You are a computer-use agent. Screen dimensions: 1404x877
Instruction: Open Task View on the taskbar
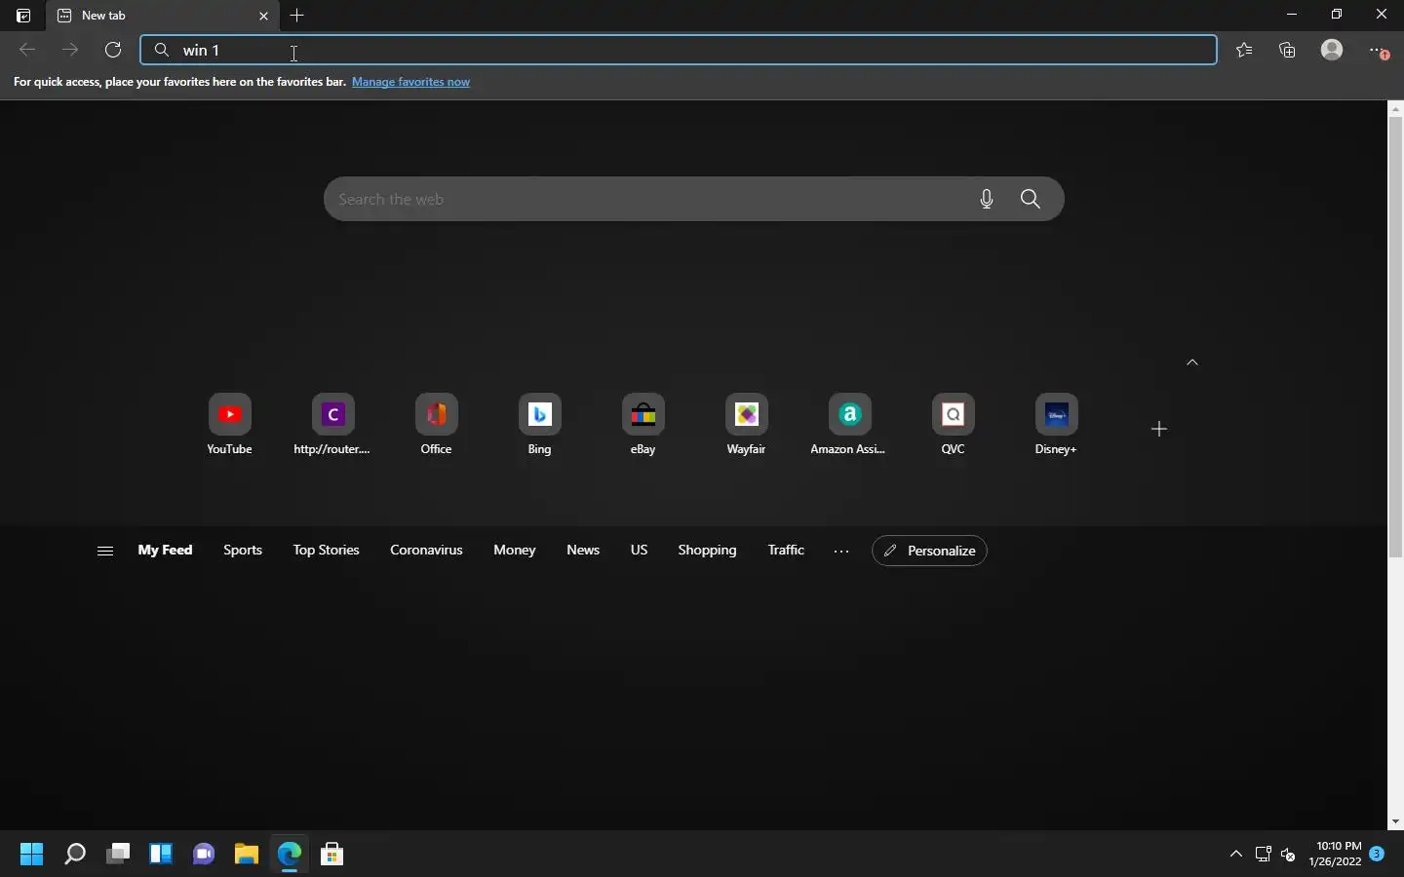[118, 855]
